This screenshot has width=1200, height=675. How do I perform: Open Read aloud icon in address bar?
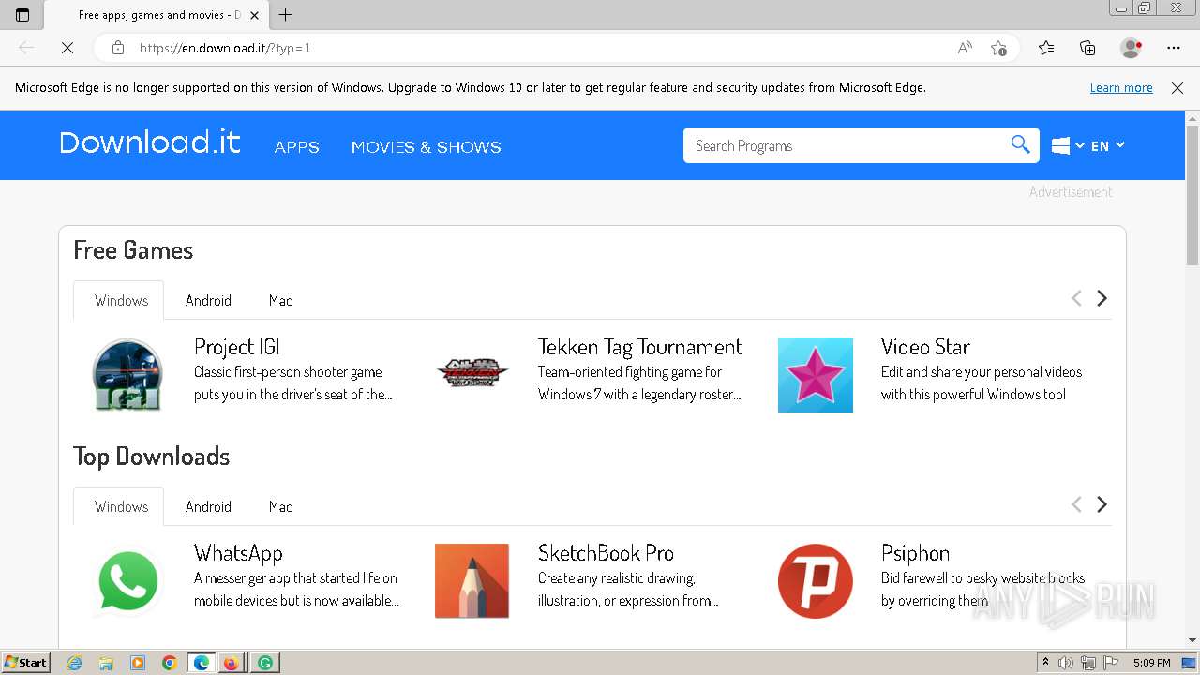tap(965, 48)
